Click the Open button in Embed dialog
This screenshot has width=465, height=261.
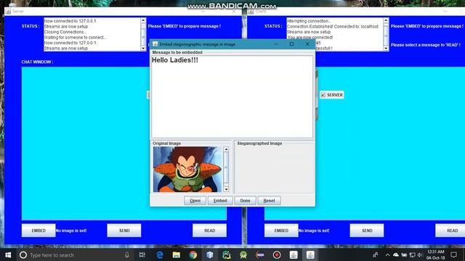coord(195,201)
